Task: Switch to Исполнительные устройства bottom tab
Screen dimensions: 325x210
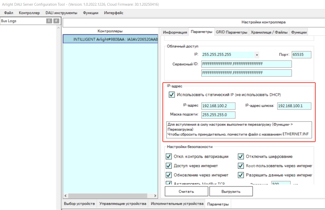Action: point(177,204)
